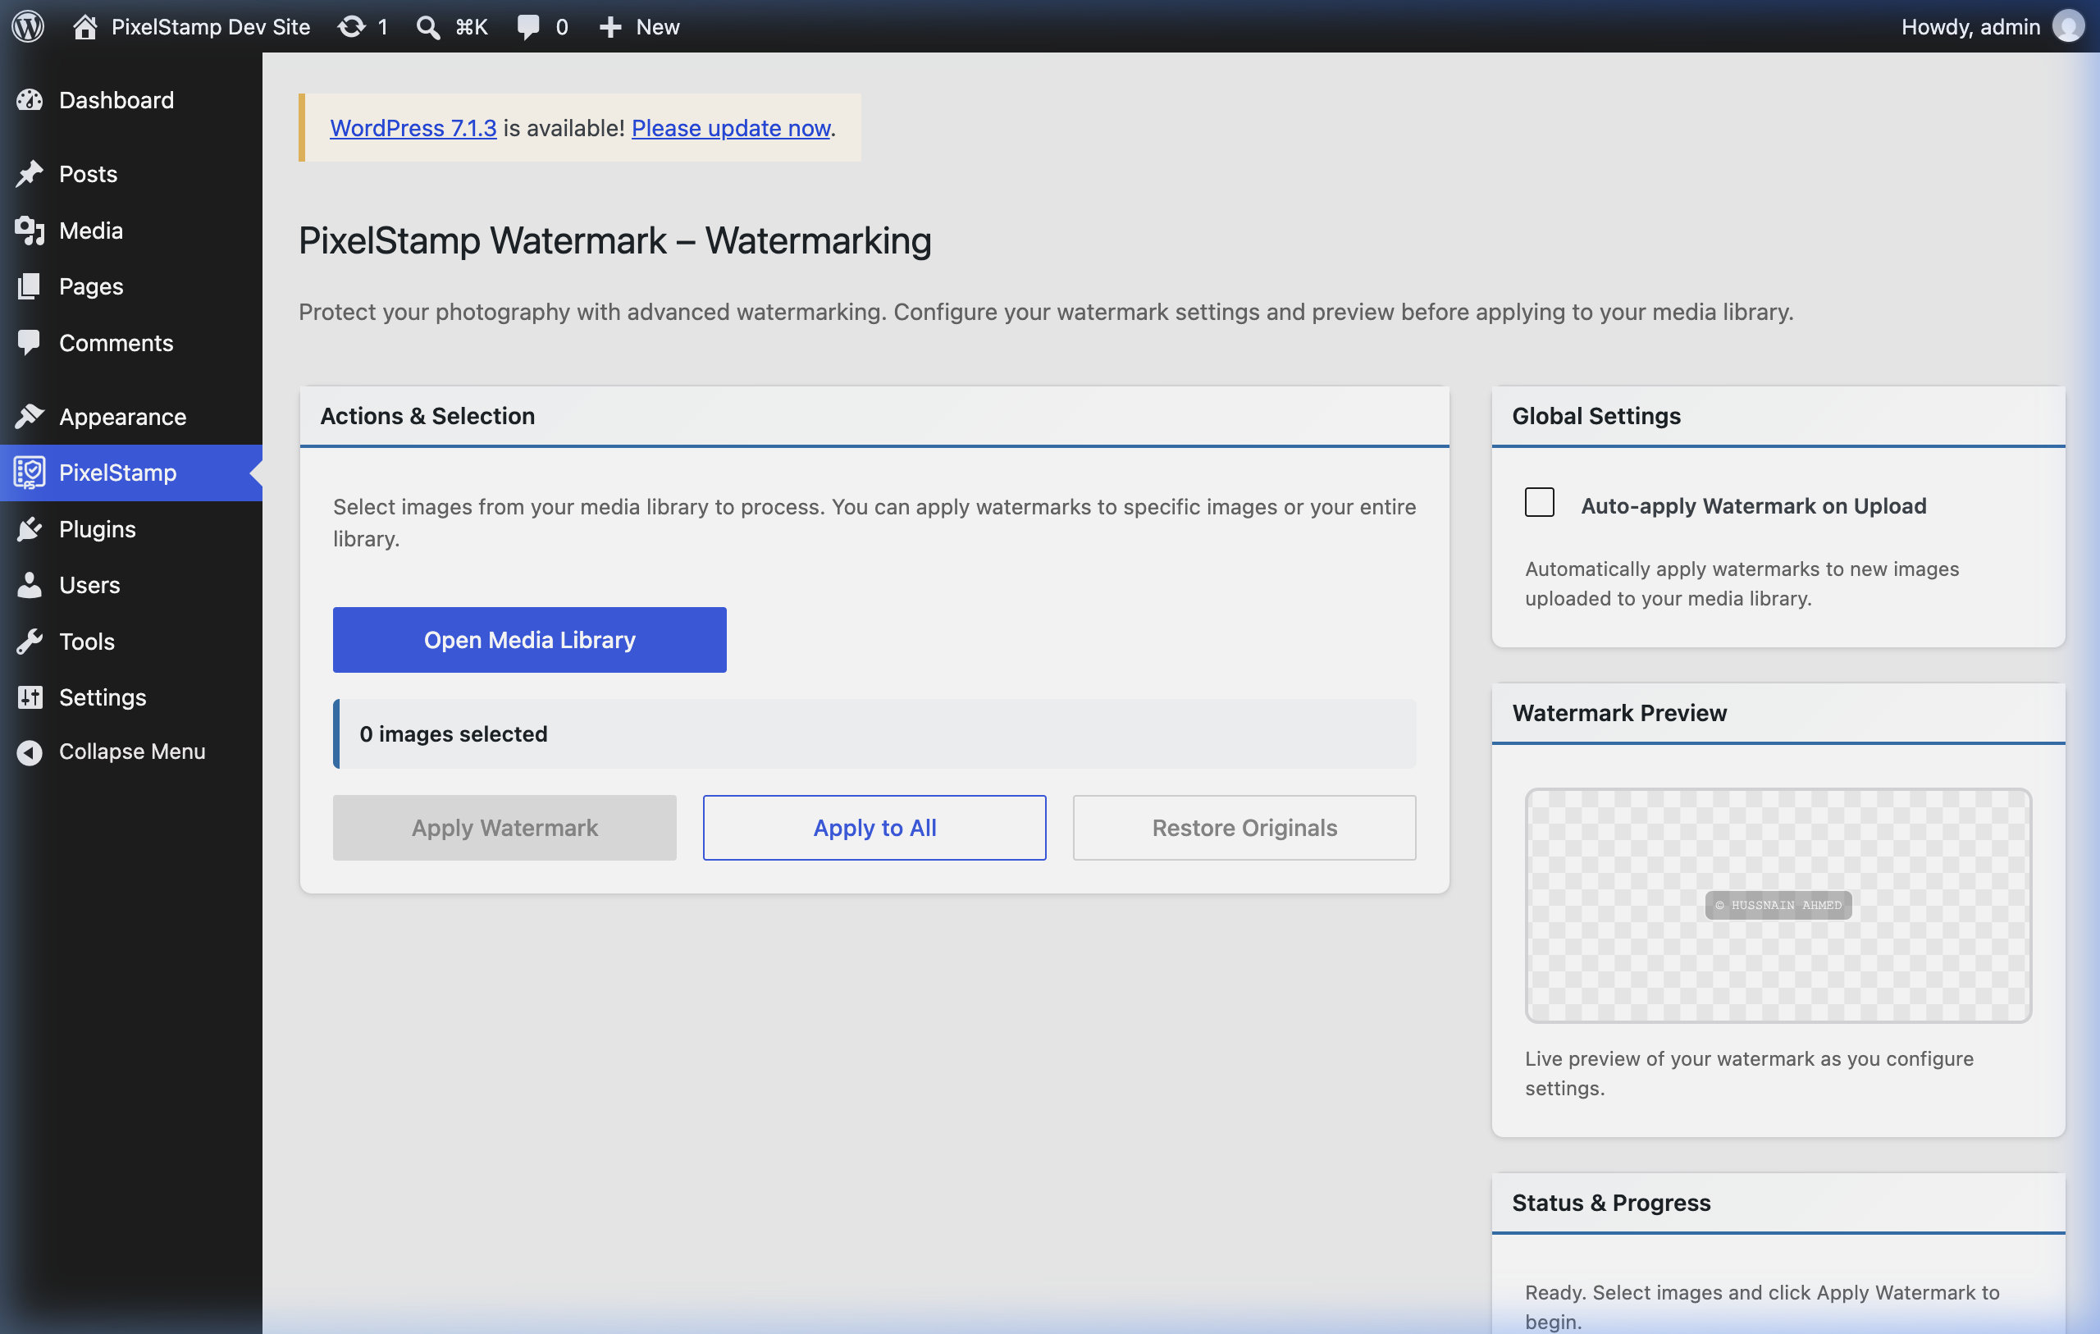Click the Restore Originals button

coord(1244,827)
